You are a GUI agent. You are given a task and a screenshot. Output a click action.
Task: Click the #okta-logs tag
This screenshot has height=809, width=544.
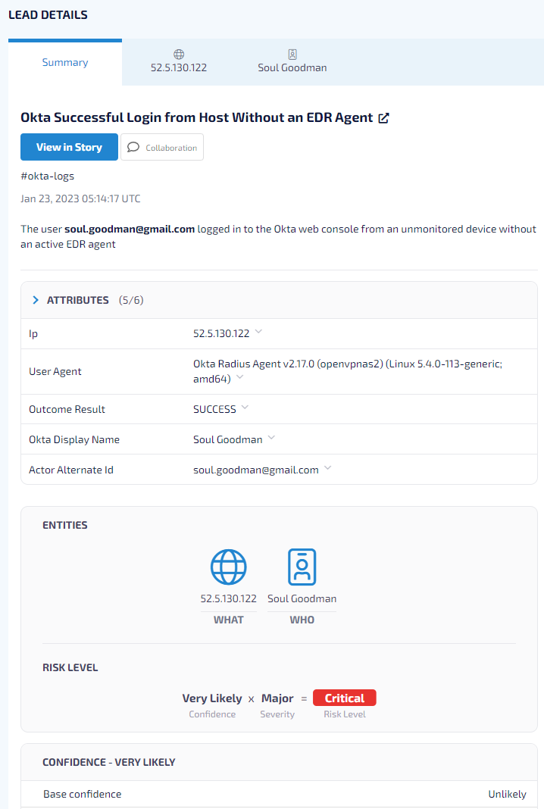point(48,176)
